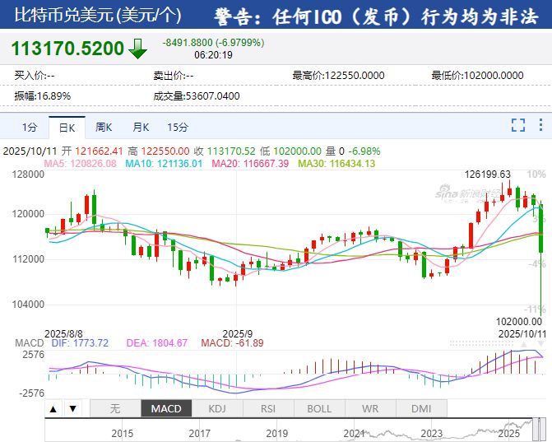Click the up triangle indicator button
Viewport: 552px width, 442px height.
coord(53,408)
